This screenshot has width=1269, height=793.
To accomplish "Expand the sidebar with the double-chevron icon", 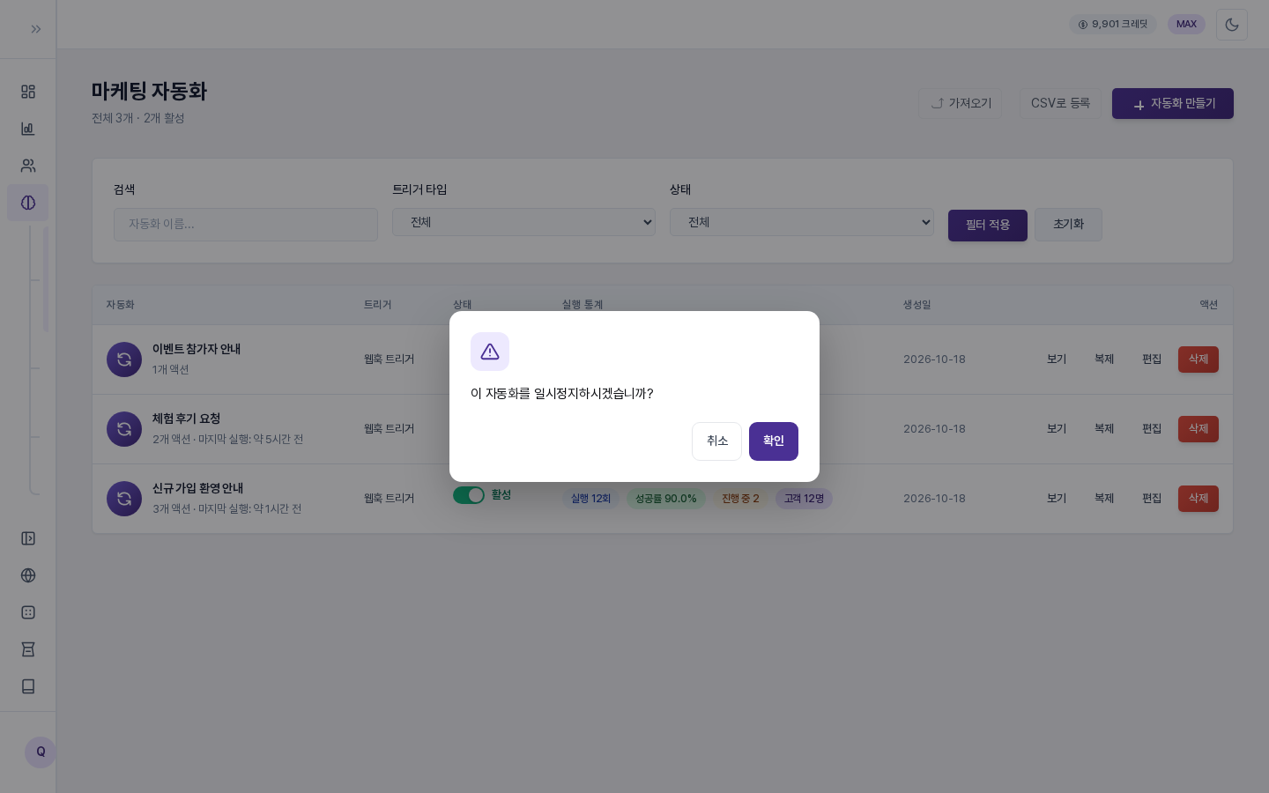I will point(36,29).
